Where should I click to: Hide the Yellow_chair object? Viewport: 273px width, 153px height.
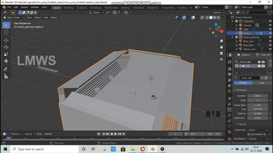270,49
